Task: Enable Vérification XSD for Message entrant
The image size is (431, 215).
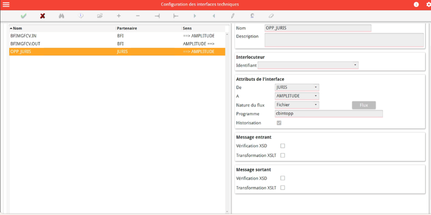Action: [283, 146]
